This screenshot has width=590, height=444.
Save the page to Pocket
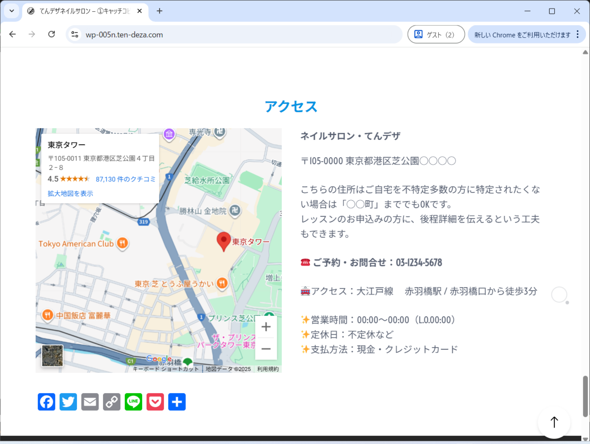[155, 402]
